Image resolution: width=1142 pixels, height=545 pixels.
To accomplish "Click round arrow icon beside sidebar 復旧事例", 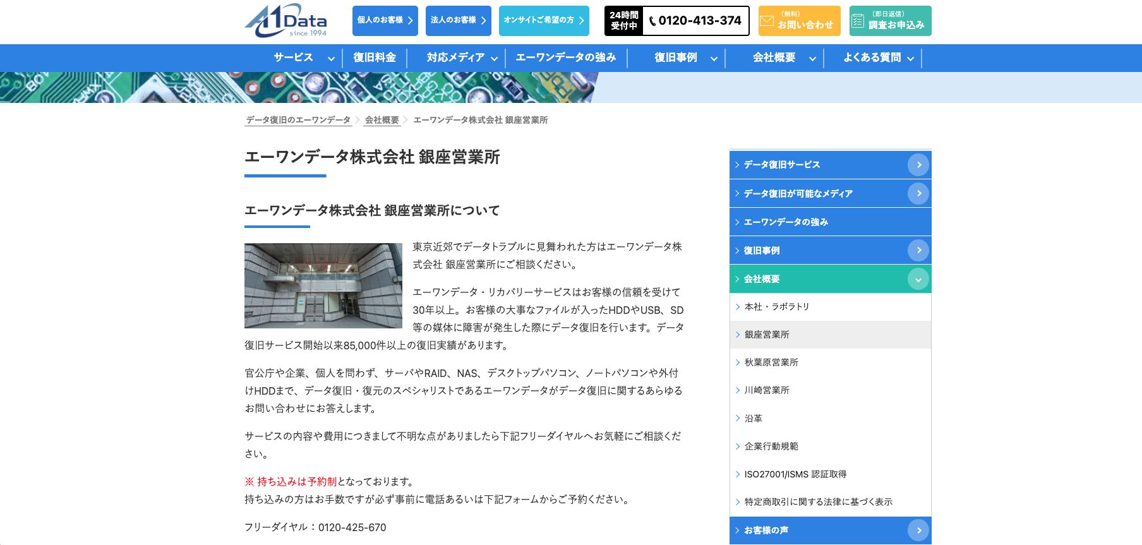I will 918,250.
